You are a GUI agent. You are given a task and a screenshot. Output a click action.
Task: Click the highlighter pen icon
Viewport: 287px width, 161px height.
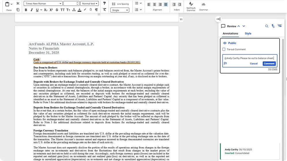pyautogui.click(x=85, y=10)
